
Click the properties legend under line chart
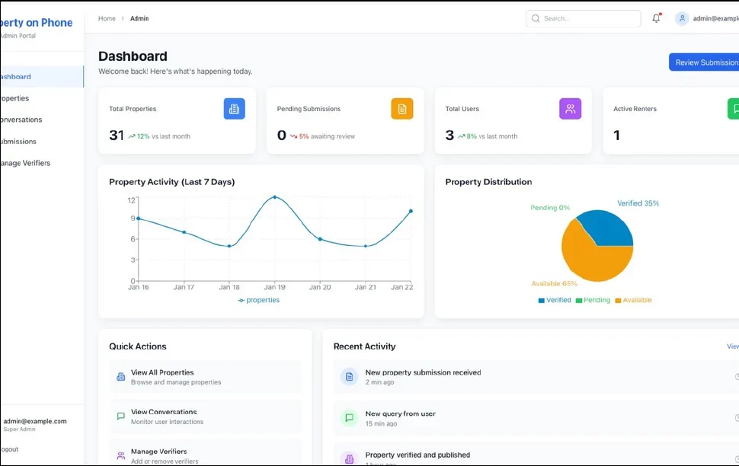[x=259, y=300]
